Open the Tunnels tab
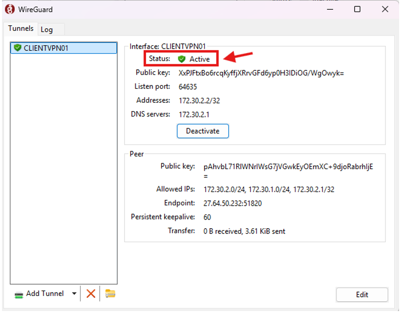The width and height of the screenshot is (402, 313). coord(21,28)
